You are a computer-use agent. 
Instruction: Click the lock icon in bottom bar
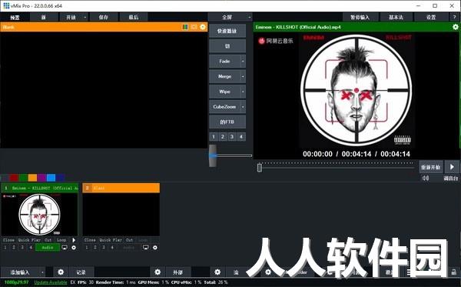click(454, 272)
